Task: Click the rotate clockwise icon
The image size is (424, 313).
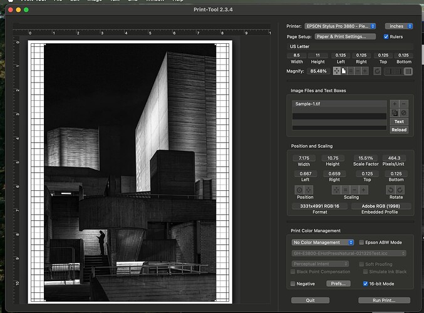Action: pyautogui.click(x=400, y=190)
